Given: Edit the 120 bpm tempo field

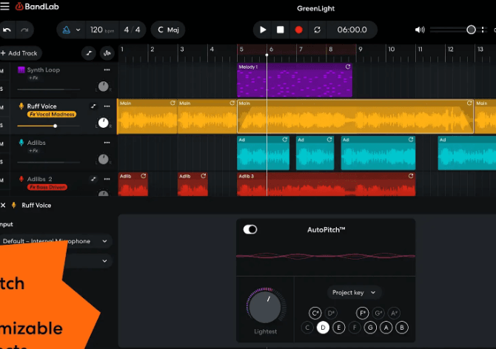Looking at the screenshot, I should point(102,30).
